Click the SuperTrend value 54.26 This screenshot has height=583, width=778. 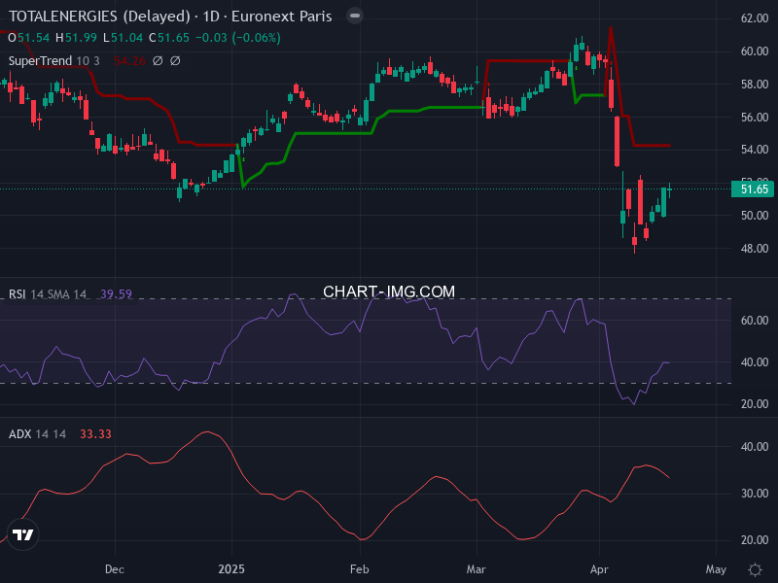129,61
